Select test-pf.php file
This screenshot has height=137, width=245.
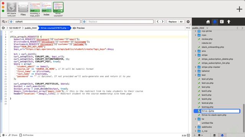click(x=207, y=79)
